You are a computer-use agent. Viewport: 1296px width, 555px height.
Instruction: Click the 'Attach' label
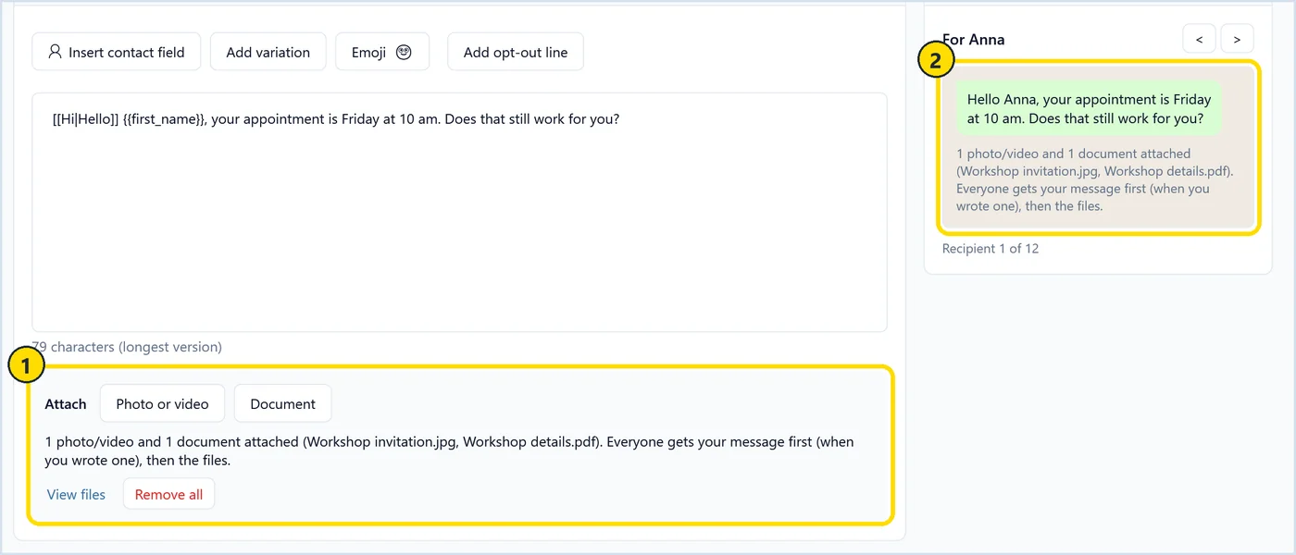66,403
